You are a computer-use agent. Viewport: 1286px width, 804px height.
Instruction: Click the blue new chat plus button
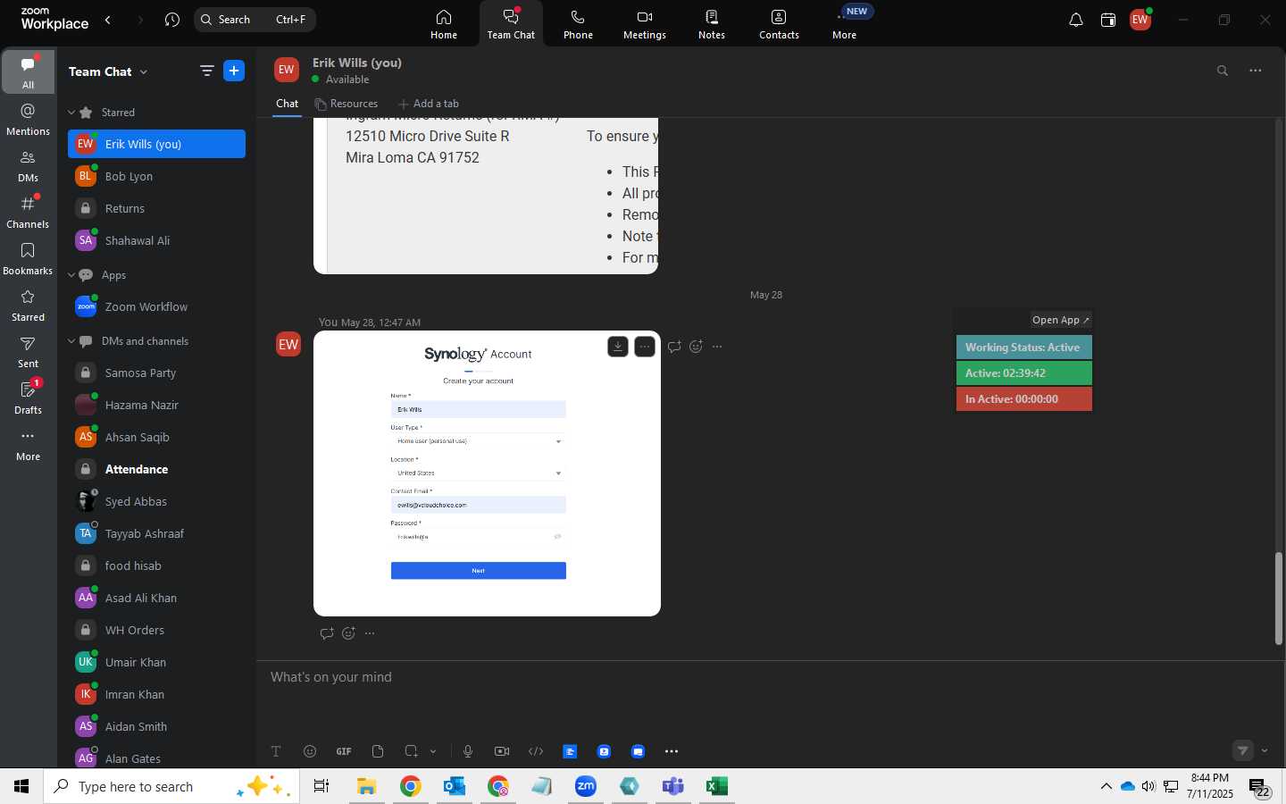[234, 71]
